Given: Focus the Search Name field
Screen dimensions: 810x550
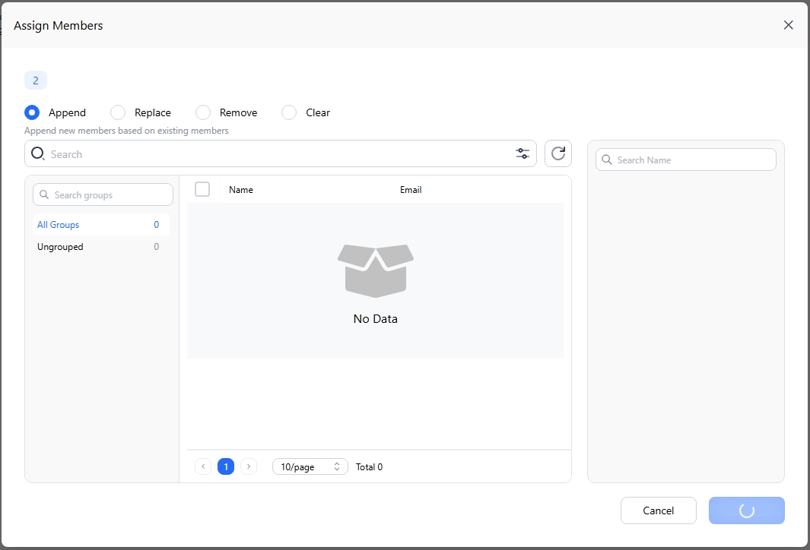Looking at the screenshot, I should pyautogui.click(x=685, y=160).
